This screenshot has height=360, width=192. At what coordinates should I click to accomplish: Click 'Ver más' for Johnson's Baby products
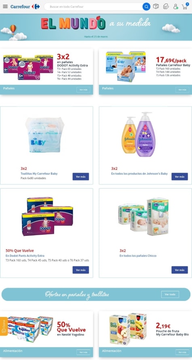coord(179,177)
